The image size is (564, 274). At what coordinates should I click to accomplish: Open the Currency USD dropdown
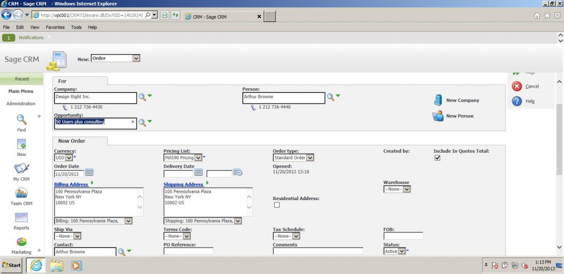[x=63, y=158]
